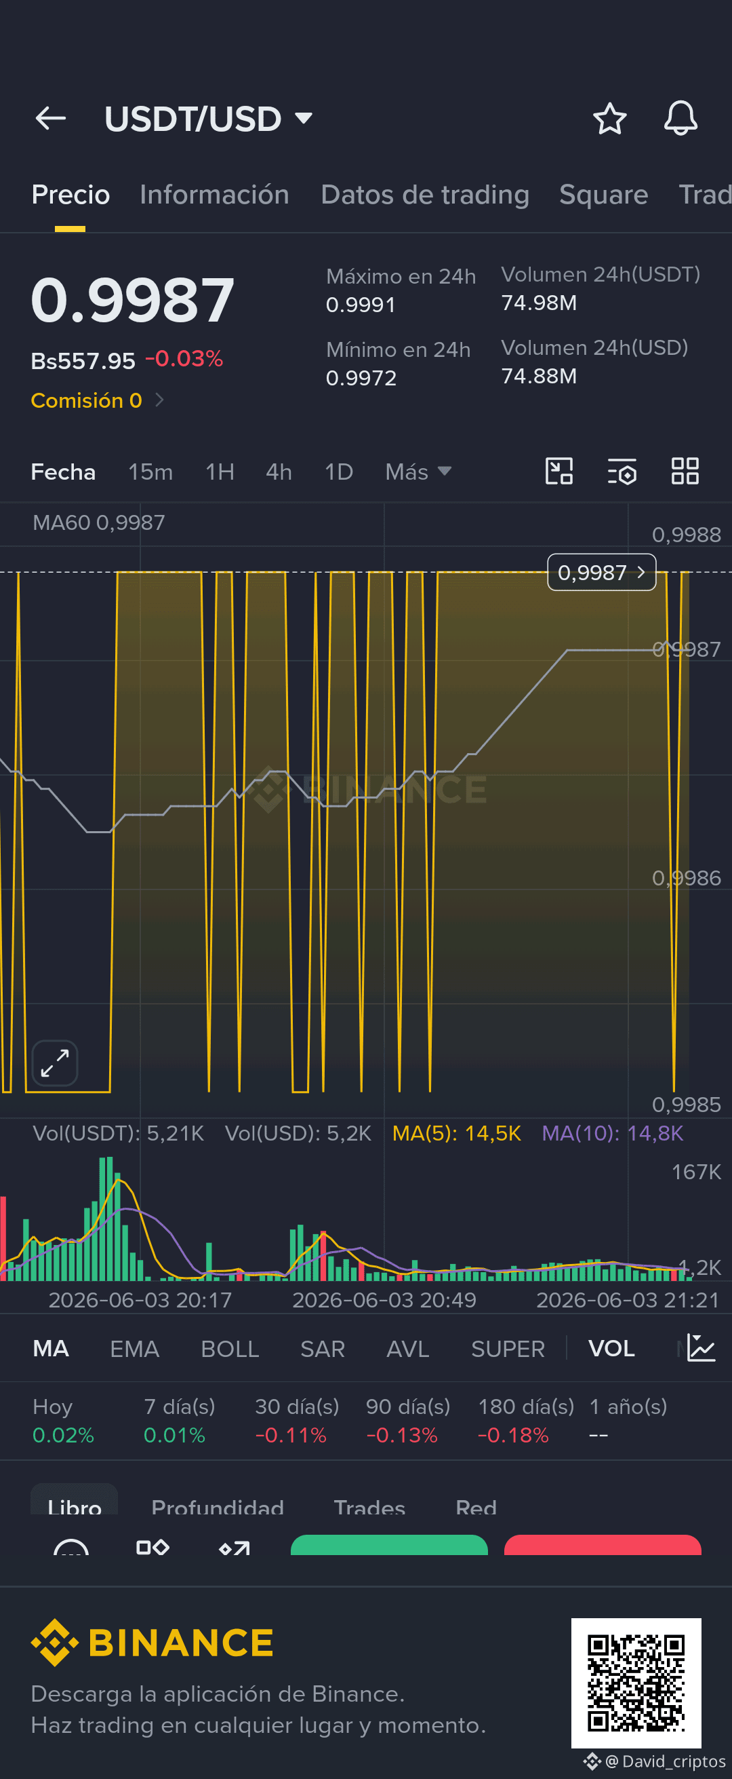Open chart settings icon

pyautogui.click(x=622, y=472)
